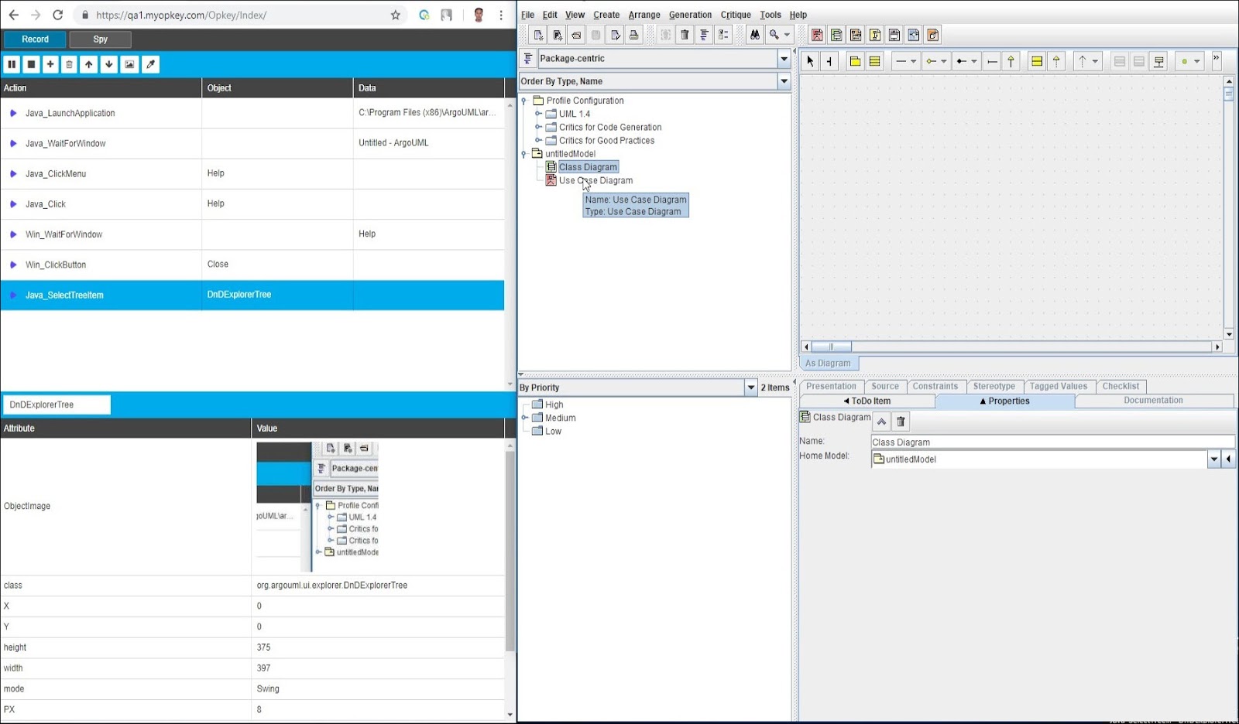
Task: Create new Class Diagram icon in toolbar
Action: click(x=836, y=35)
